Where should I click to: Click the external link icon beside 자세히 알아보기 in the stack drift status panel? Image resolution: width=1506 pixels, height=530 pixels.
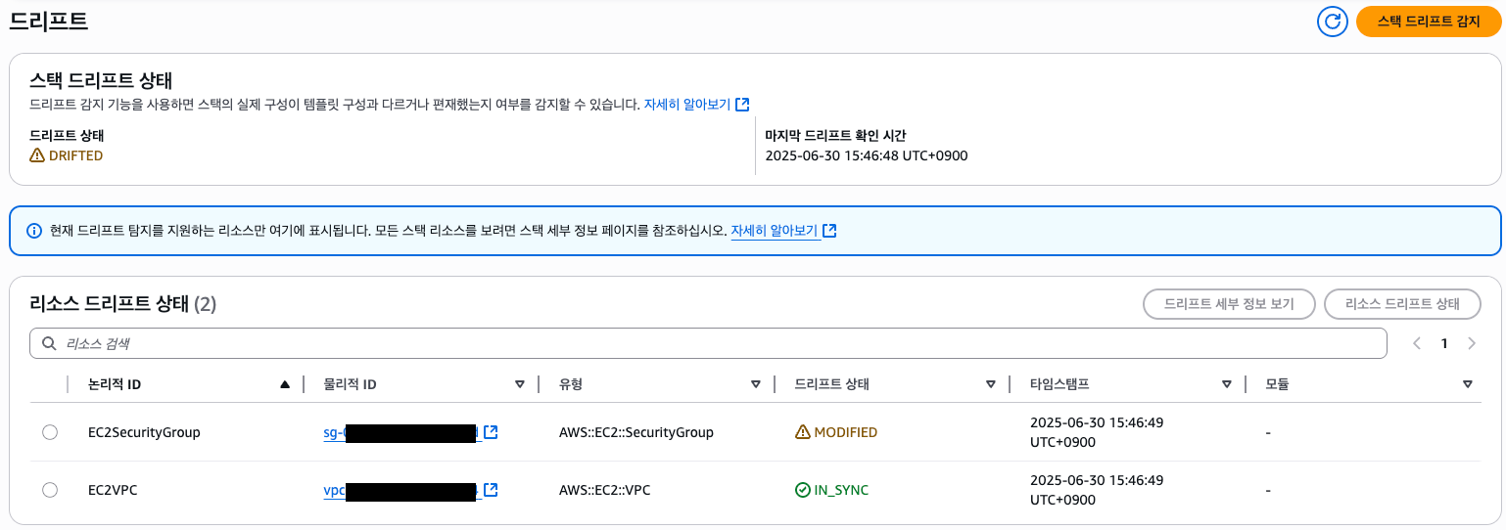(x=742, y=104)
